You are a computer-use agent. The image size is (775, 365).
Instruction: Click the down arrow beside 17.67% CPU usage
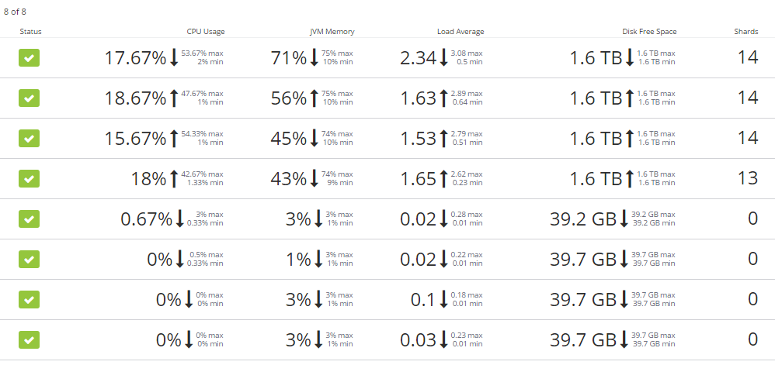click(174, 58)
